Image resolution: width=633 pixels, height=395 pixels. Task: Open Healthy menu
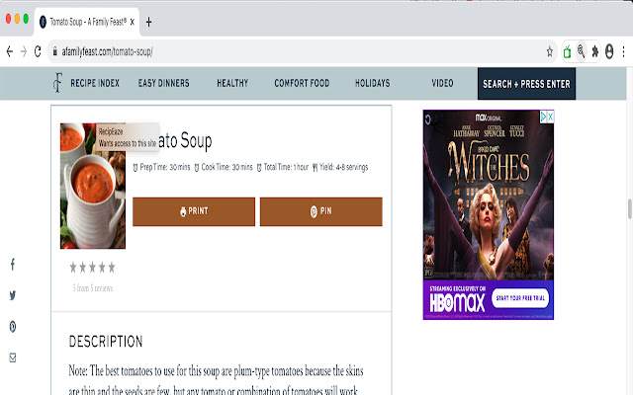click(232, 83)
